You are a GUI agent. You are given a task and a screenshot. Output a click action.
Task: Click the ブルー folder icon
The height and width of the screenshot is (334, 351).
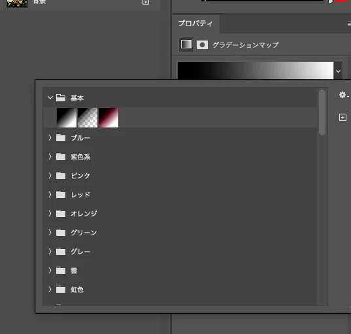click(61, 138)
